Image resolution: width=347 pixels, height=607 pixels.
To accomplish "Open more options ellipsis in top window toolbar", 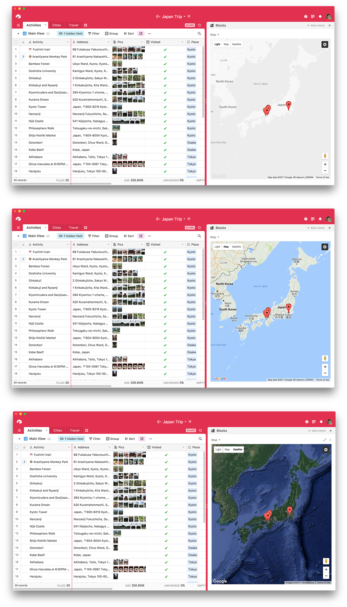I will coord(150,33).
